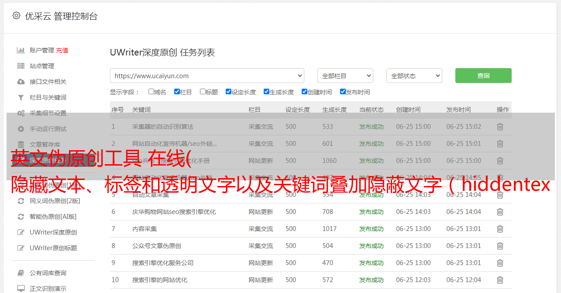The width and height of the screenshot is (561, 293).
Task: Open 智能伪原创[AI版] menu item
Action: 53,217
